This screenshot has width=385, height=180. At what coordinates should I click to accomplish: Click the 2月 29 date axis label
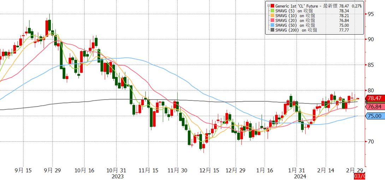click(355, 170)
